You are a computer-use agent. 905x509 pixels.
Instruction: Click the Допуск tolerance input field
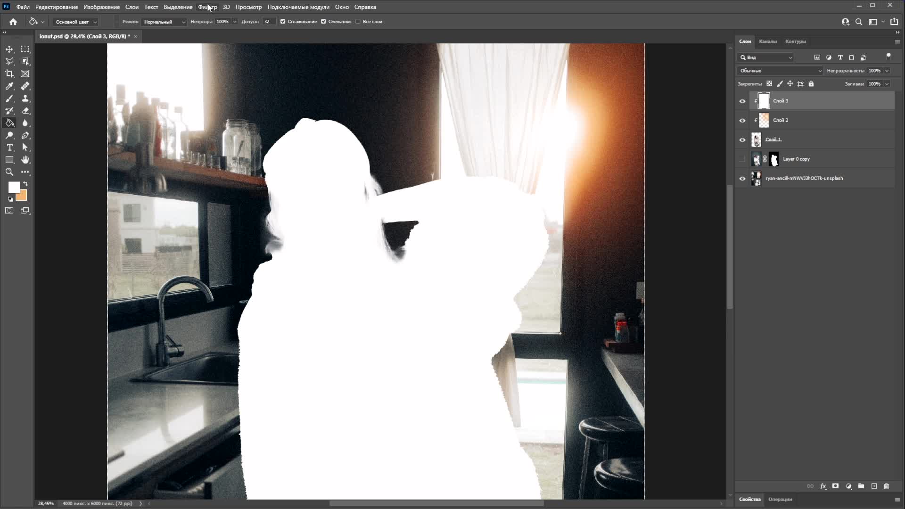268,22
